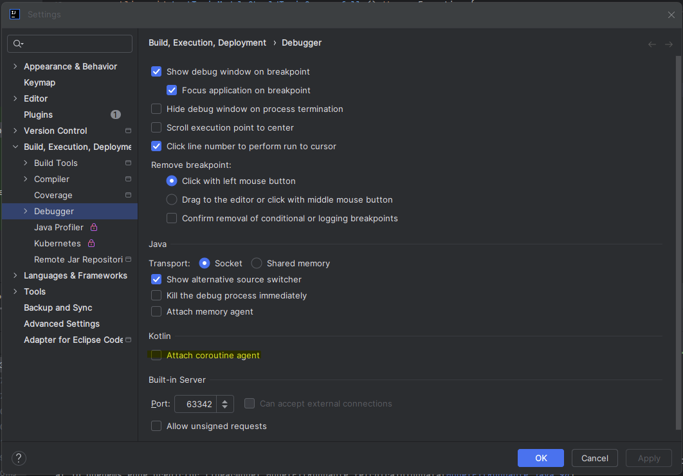Click the help question mark icon
The image size is (683, 476).
tap(19, 458)
